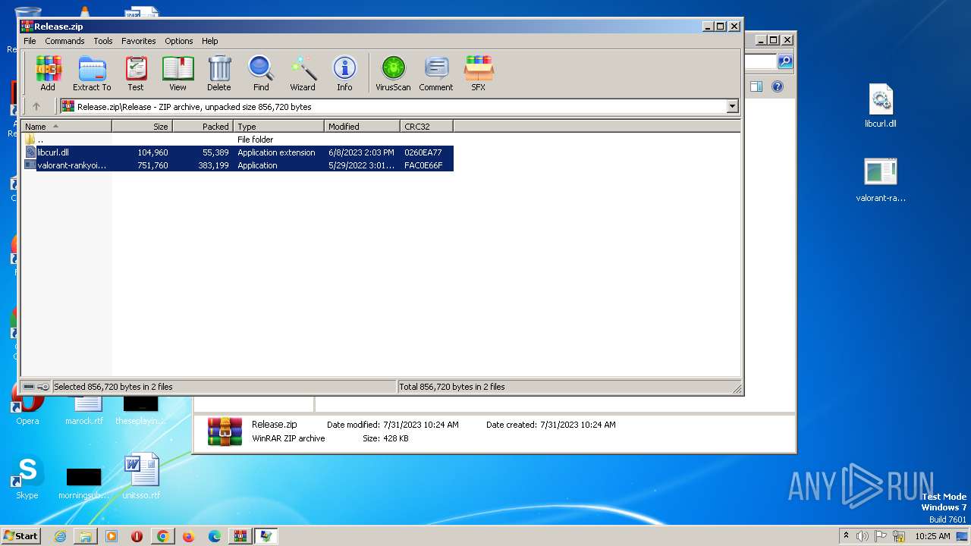Click the morningsub... desktop file

[x=83, y=482]
